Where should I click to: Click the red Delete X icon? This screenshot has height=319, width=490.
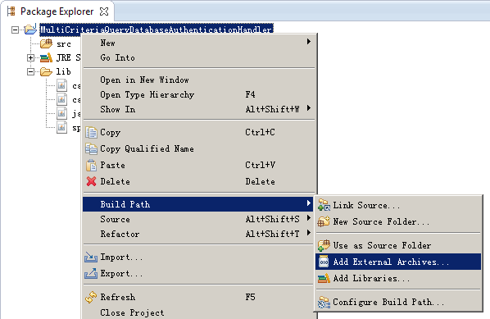(x=91, y=181)
